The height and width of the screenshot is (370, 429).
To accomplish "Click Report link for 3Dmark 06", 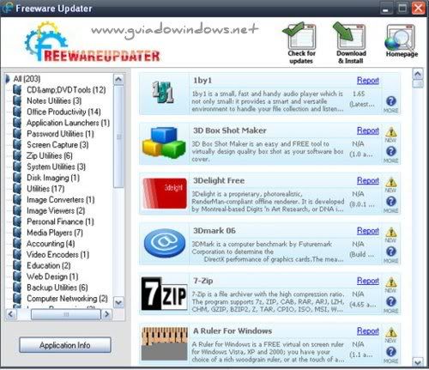I will (368, 231).
